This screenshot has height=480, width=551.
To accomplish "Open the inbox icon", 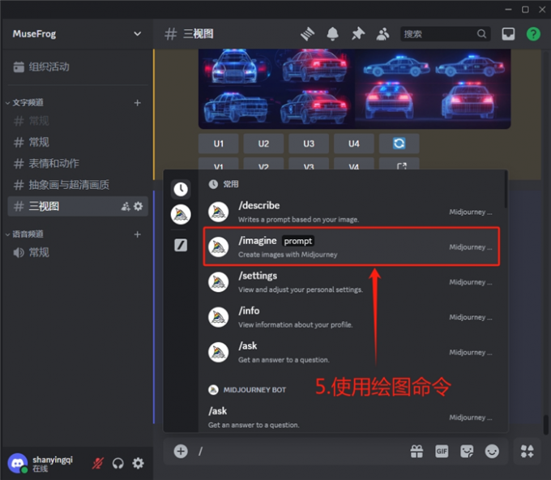I will (x=508, y=34).
